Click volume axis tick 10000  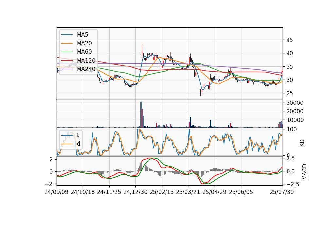pyautogui.click(x=295, y=120)
